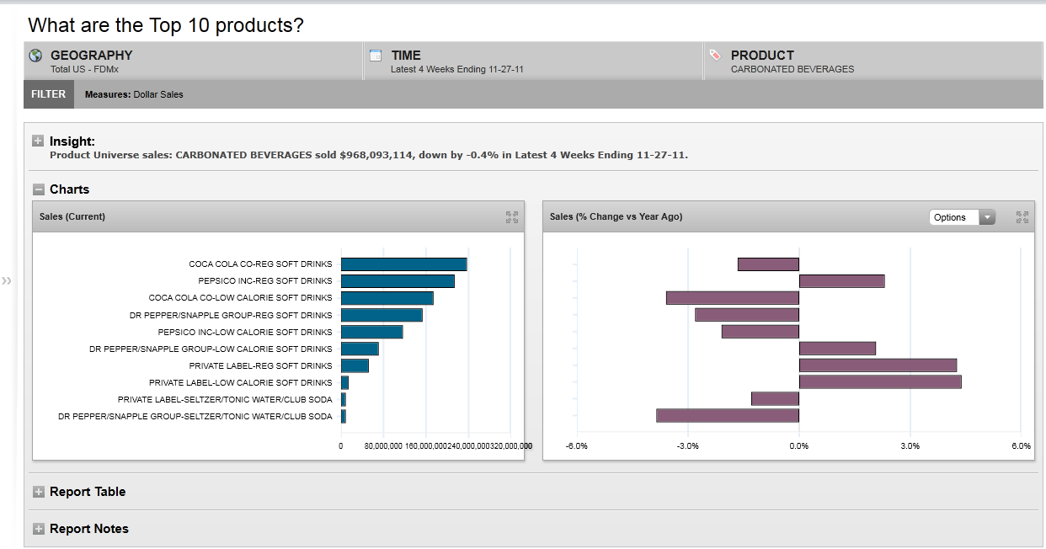This screenshot has width=1046, height=549.
Task: Click the Measures: Dollar Sales filter text
Action: click(x=134, y=94)
